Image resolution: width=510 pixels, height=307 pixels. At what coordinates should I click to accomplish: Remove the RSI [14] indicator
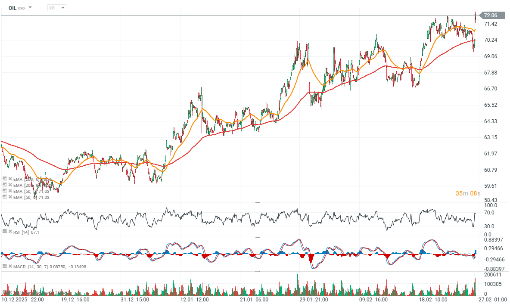tap(10, 232)
